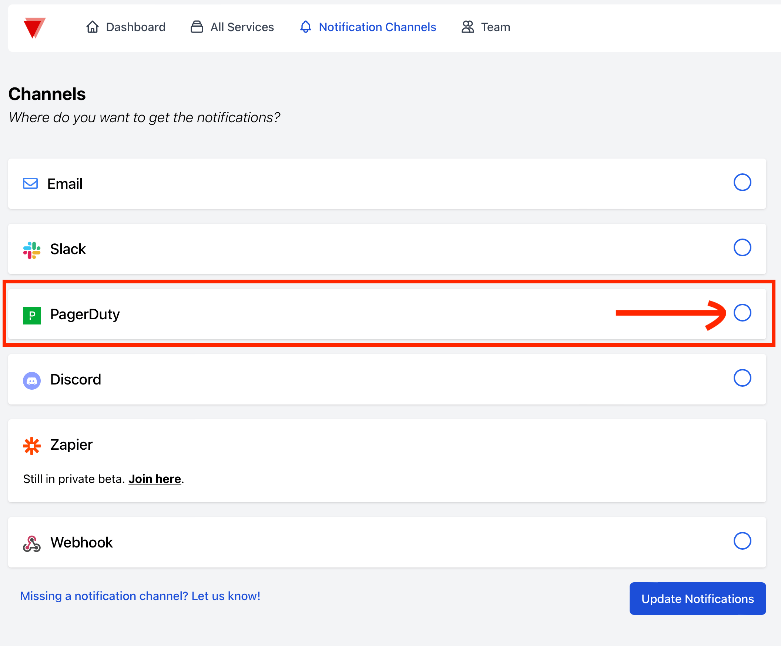Click the Update Notifications button

point(697,598)
